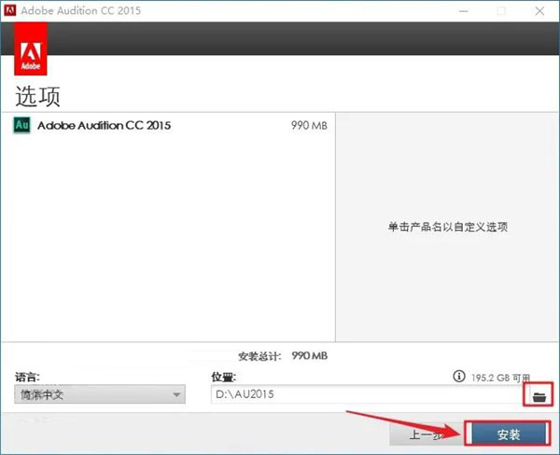Image resolution: width=560 pixels, height=455 pixels.
Task: Click the Adobe logo in the header
Action: click(31, 48)
